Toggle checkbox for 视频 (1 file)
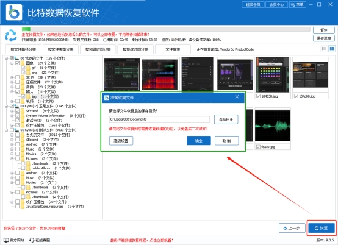 click(x=18, y=101)
